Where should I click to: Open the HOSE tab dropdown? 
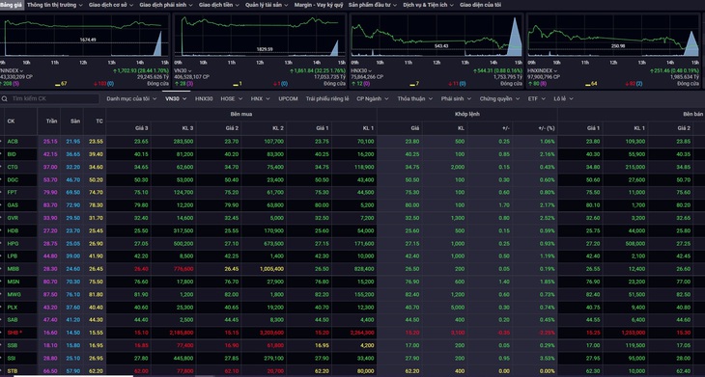point(231,98)
